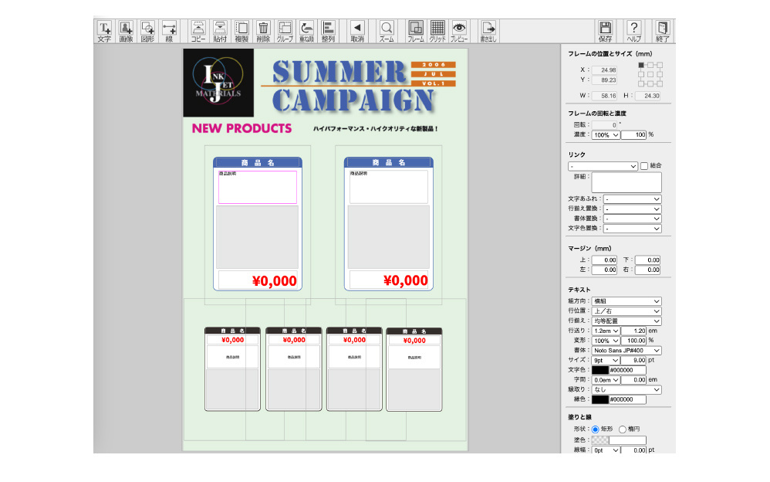Open ヘルプ help icon
The width and height of the screenshot is (770, 482).
pos(634,31)
